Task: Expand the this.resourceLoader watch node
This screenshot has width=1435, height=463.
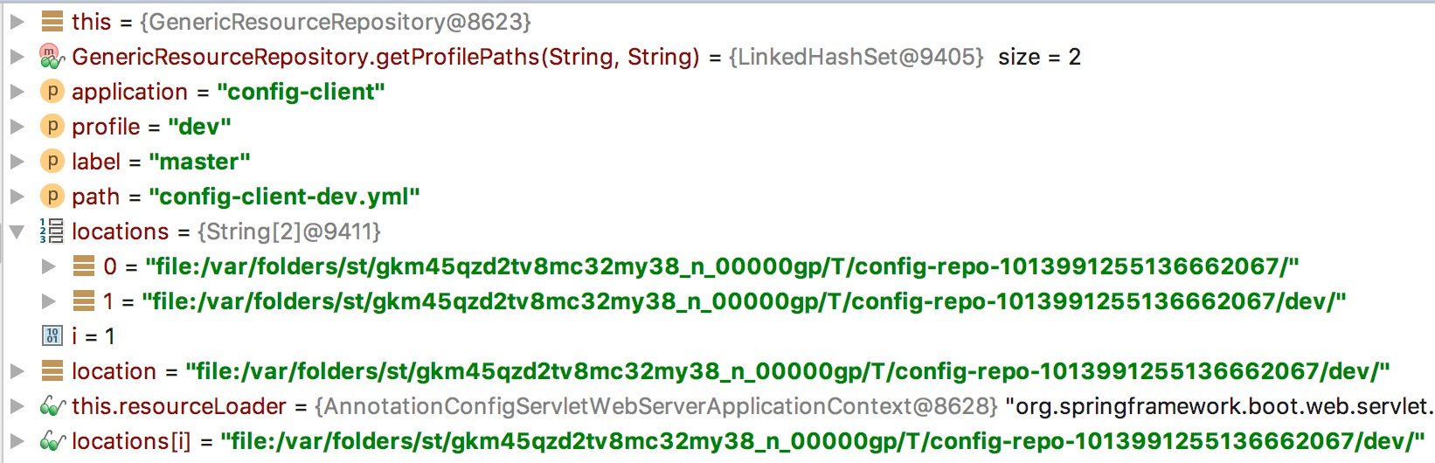Action: (17, 406)
